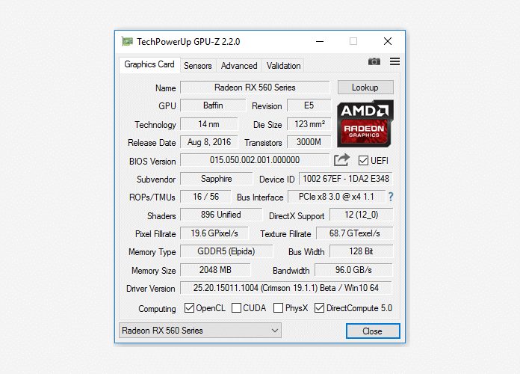Click the 'Texture Fillrate' label

285,234
